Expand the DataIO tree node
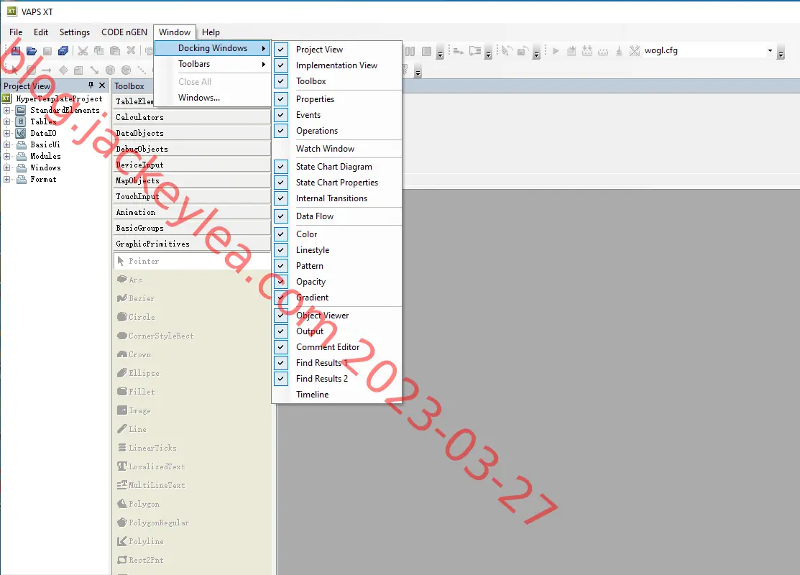Screen dimensions: 800x575 pyautogui.click(x=6, y=133)
